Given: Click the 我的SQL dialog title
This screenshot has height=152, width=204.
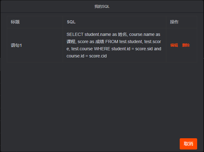Looking at the screenshot, I should coord(102,7).
